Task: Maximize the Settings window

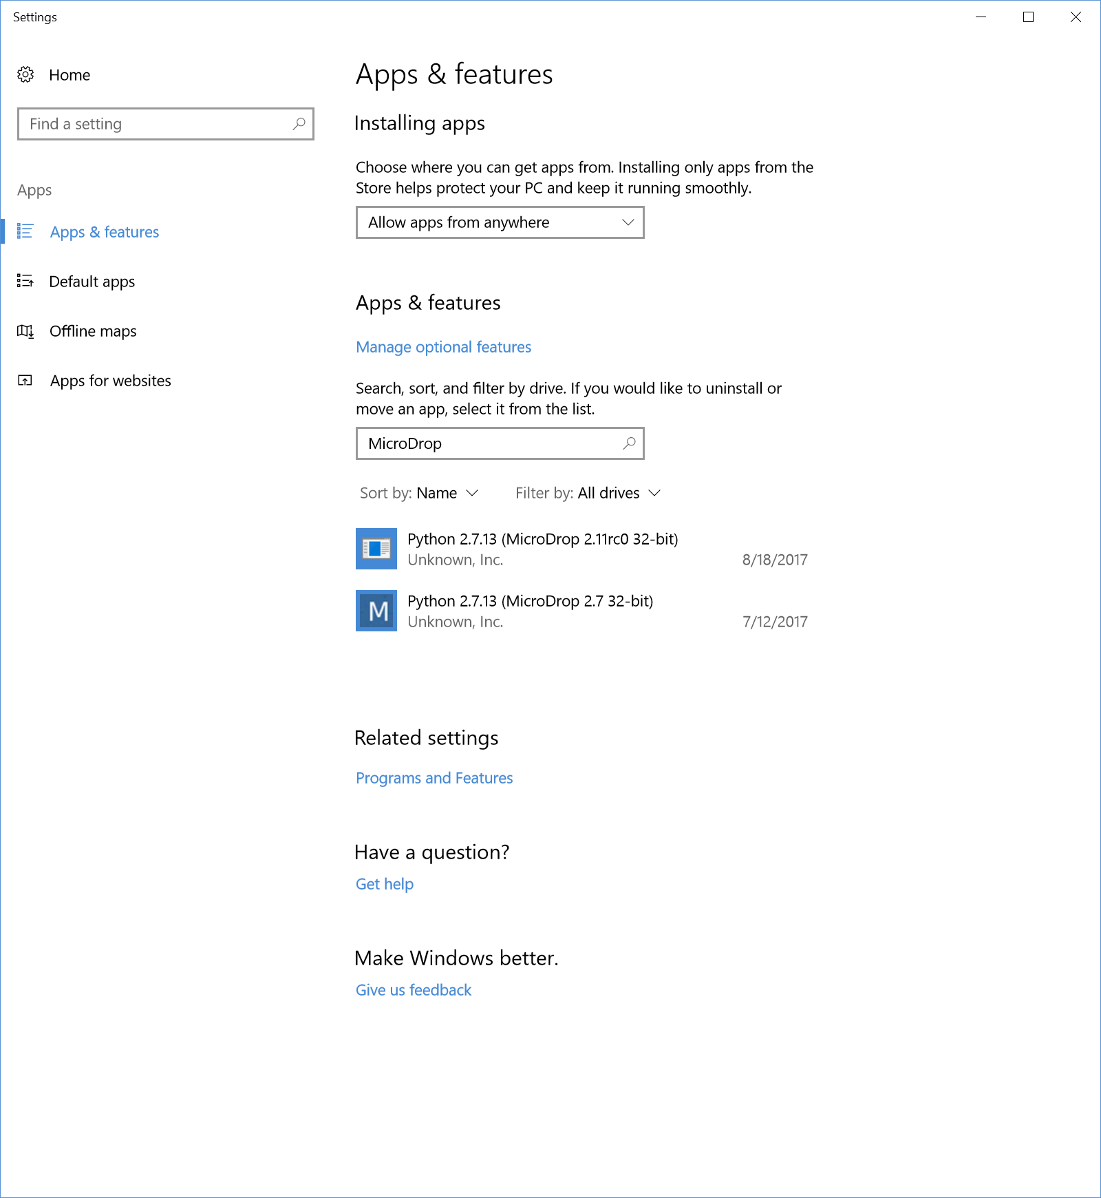Action: [1028, 17]
